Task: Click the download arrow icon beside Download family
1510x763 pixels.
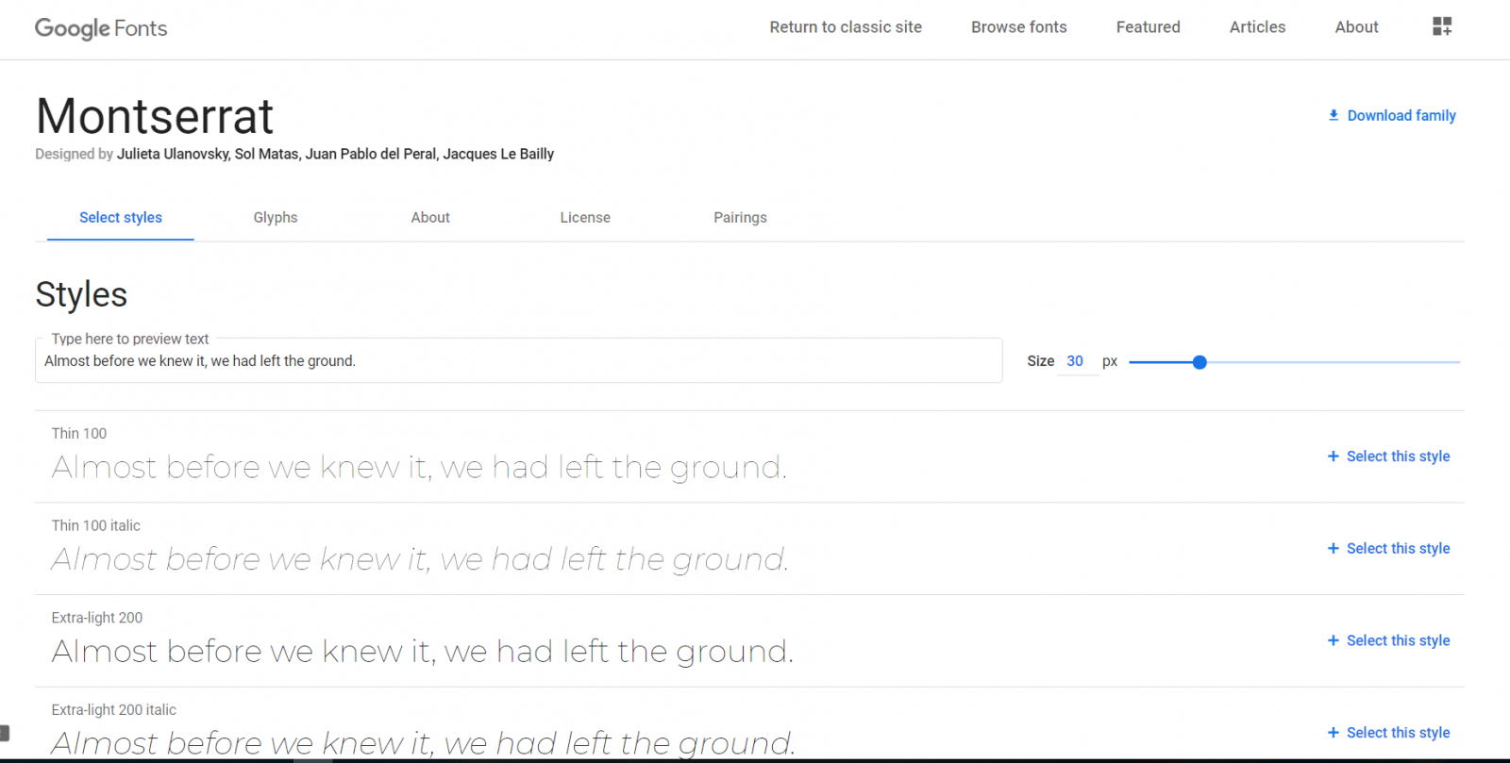Action: (x=1334, y=115)
